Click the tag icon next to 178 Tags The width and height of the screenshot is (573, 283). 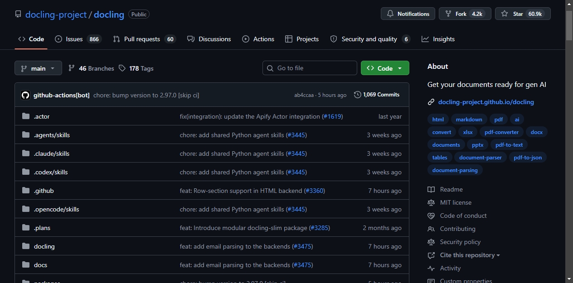pos(122,68)
